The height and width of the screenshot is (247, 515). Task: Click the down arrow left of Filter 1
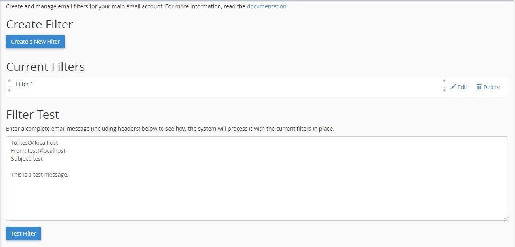(x=9, y=90)
